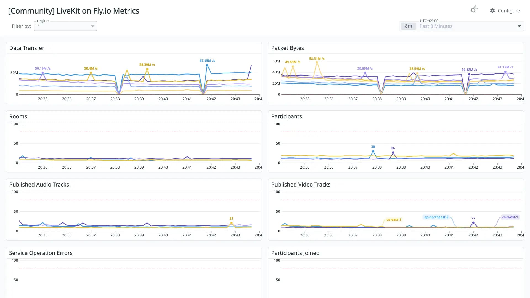
Task: Click the us-east-1 series label
Action: pyautogui.click(x=394, y=220)
